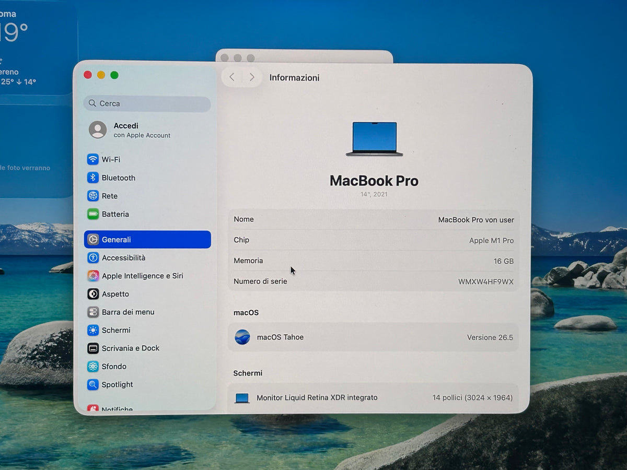
Task: Select the Sfondo flower icon
Action: (x=93, y=366)
